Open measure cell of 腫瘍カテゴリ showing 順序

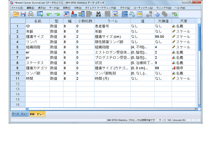(184, 68)
